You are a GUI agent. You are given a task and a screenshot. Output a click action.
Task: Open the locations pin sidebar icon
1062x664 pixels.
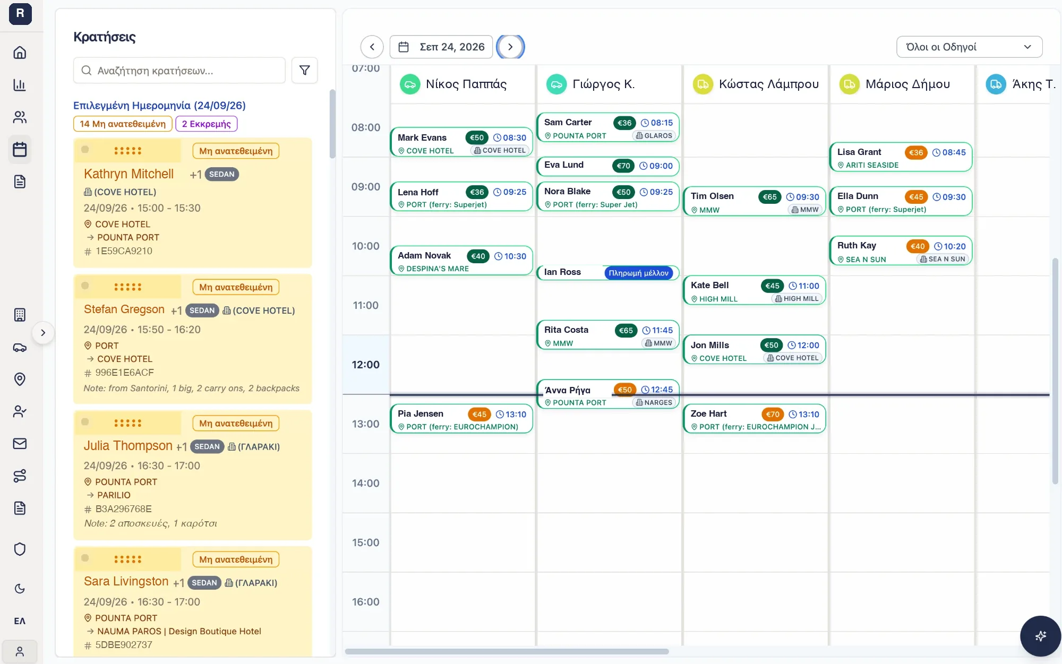(20, 380)
